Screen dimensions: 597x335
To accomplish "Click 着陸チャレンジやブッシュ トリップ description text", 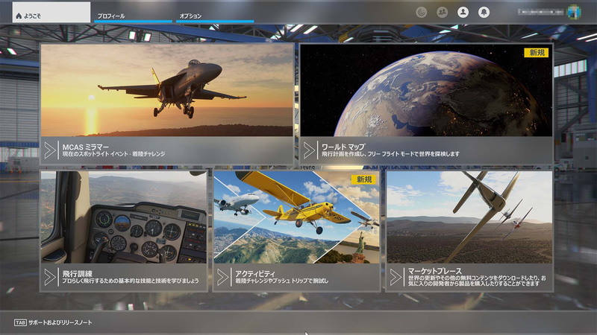I will pyautogui.click(x=281, y=281).
